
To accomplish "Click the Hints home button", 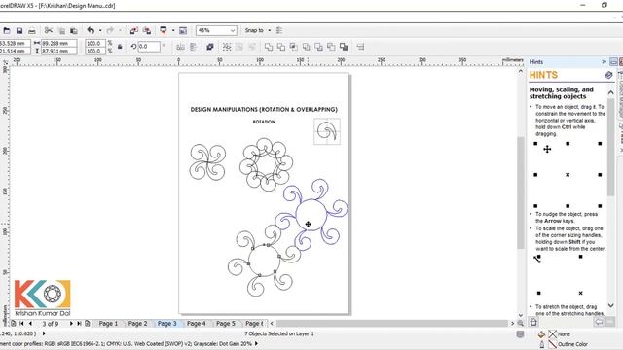I will tap(533, 322).
